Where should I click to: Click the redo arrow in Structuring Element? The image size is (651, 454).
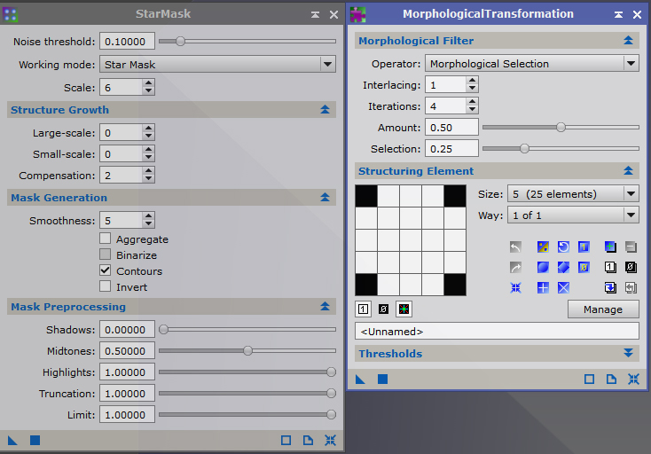pyautogui.click(x=515, y=268)
